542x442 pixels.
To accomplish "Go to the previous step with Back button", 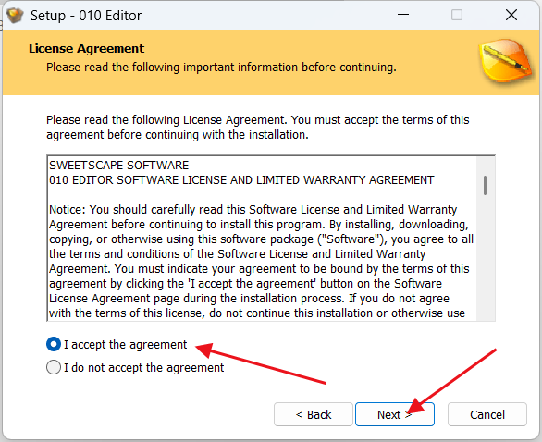I will pos(314,414).
